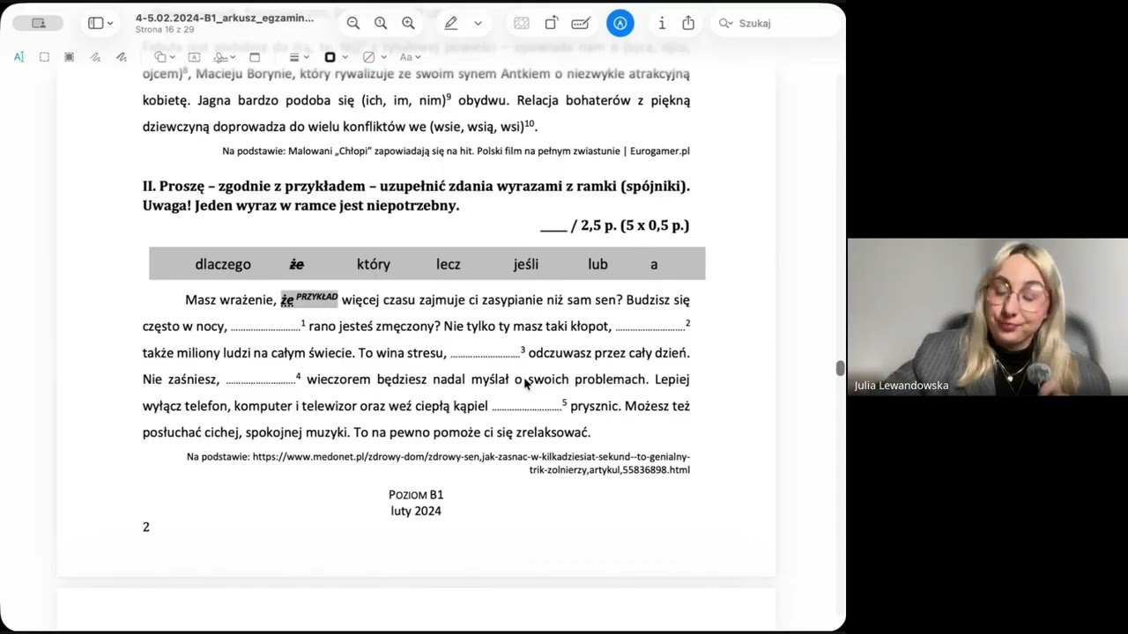The image size is (1128, 634).
Task: Toggle the sidebar view button
Action: (x=95, y=24)
